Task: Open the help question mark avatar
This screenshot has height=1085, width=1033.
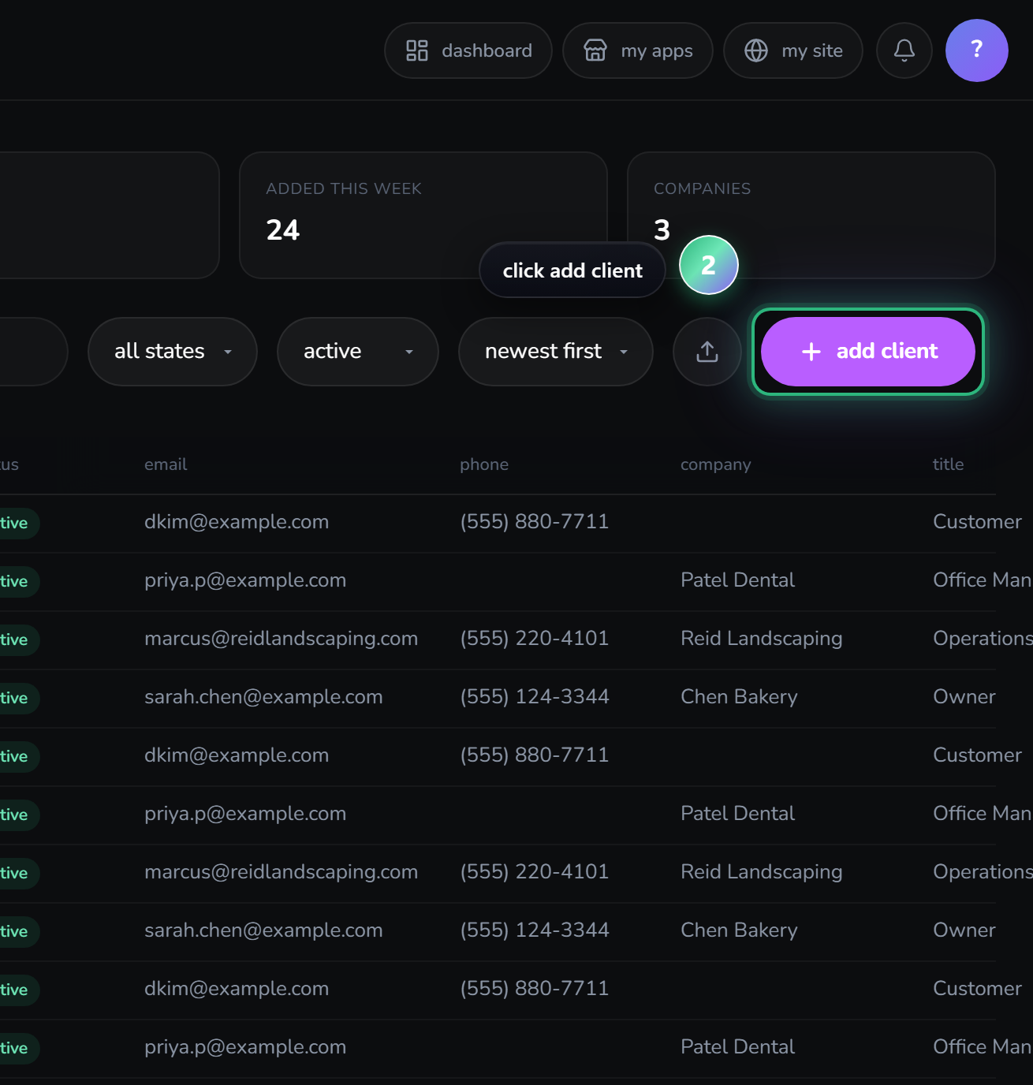Action: tap(977, 50)
